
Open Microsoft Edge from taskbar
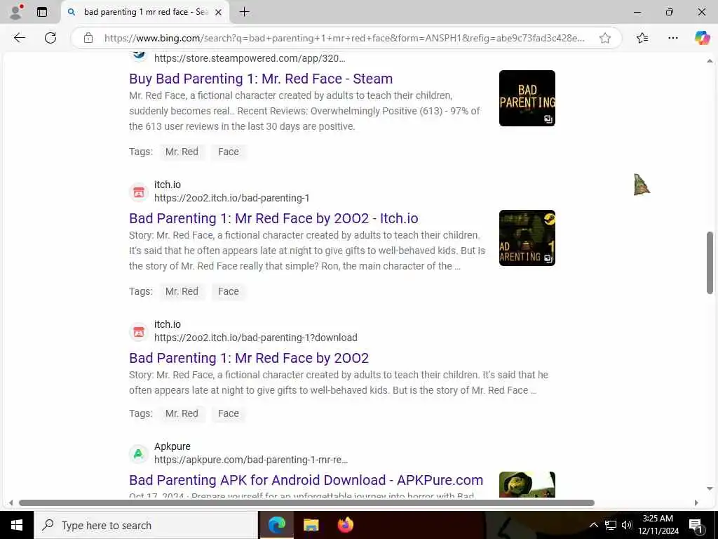pos(276,525)
